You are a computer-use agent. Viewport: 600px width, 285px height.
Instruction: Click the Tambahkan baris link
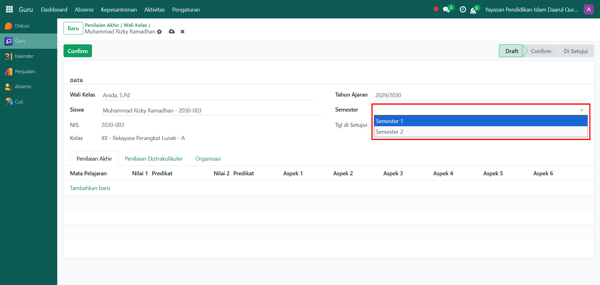[90, 188]
